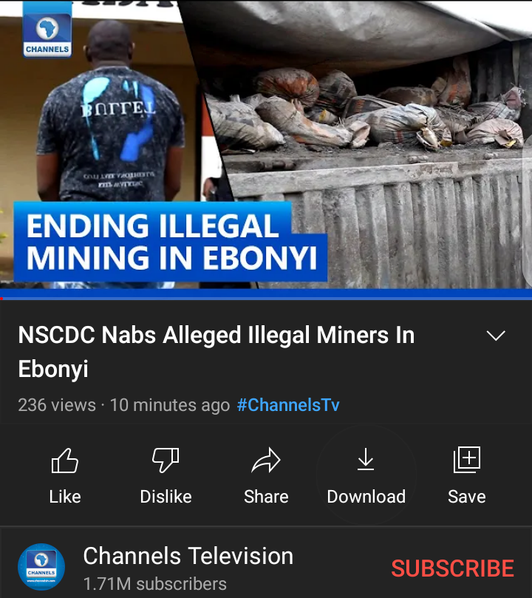Seek using the video progress bar
532x598 pixels.
[266, 298]
